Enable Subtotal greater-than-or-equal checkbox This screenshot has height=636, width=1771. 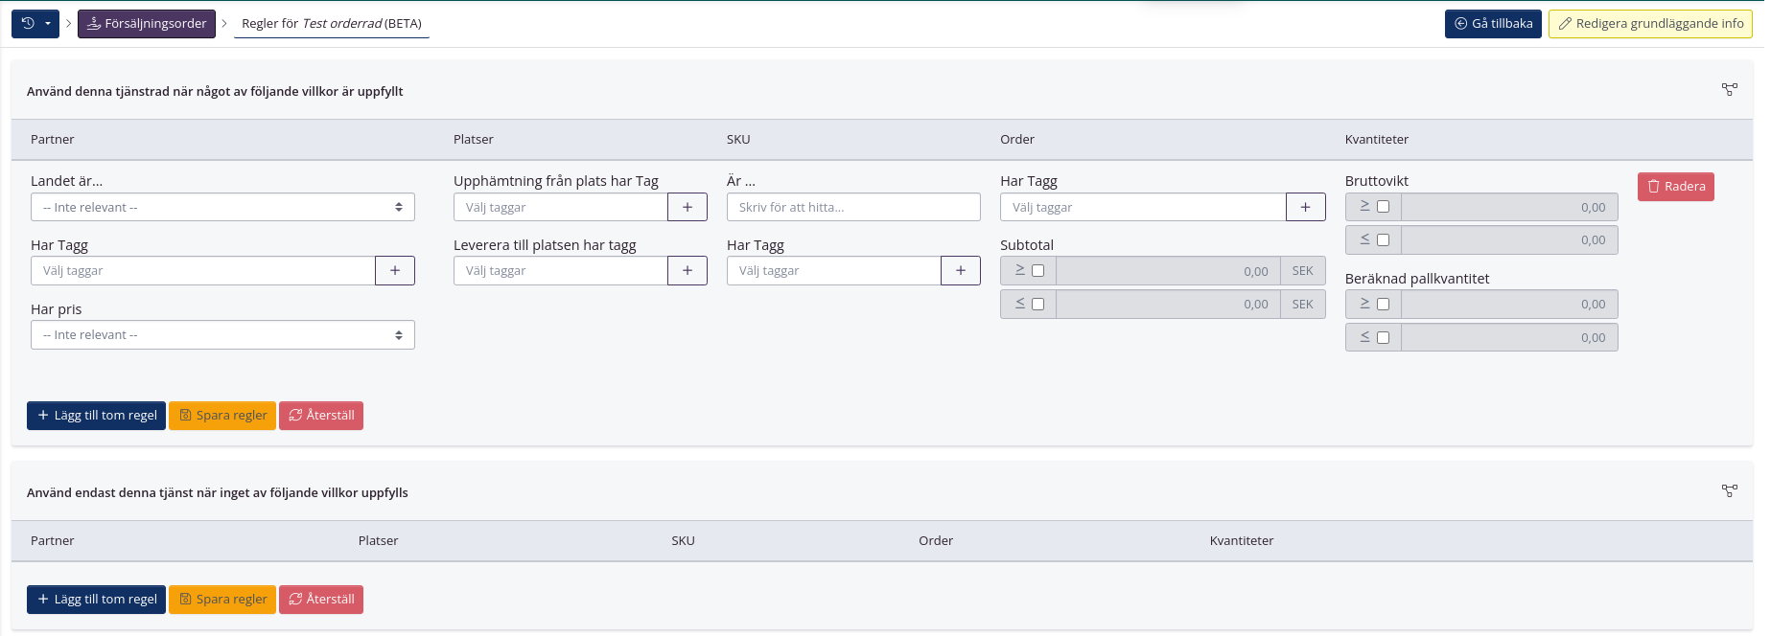[x=1037, y=271]
